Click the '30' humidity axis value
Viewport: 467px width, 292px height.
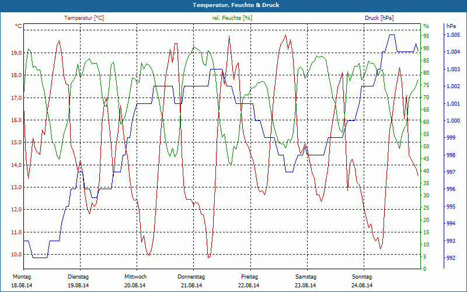426,196
